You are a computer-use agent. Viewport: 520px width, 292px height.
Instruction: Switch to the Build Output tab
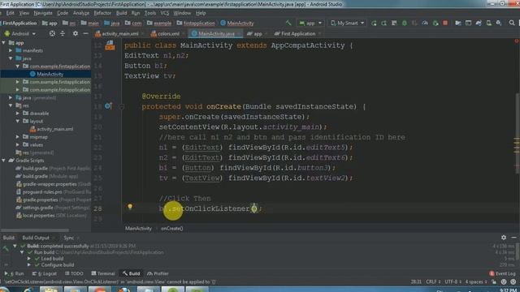(36, 238)
